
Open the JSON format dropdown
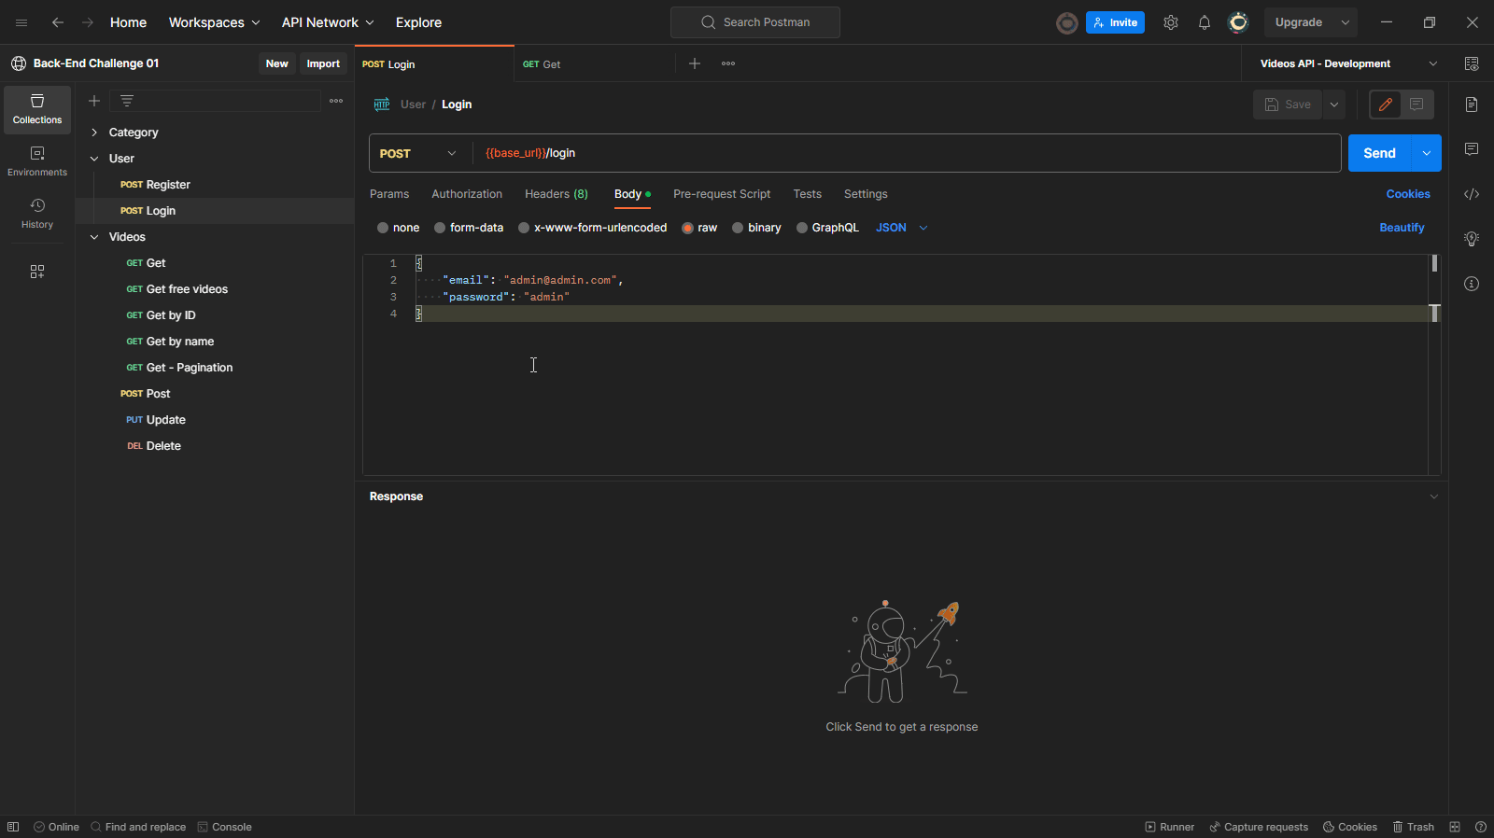pyautogui.click(x=902, y=228)
